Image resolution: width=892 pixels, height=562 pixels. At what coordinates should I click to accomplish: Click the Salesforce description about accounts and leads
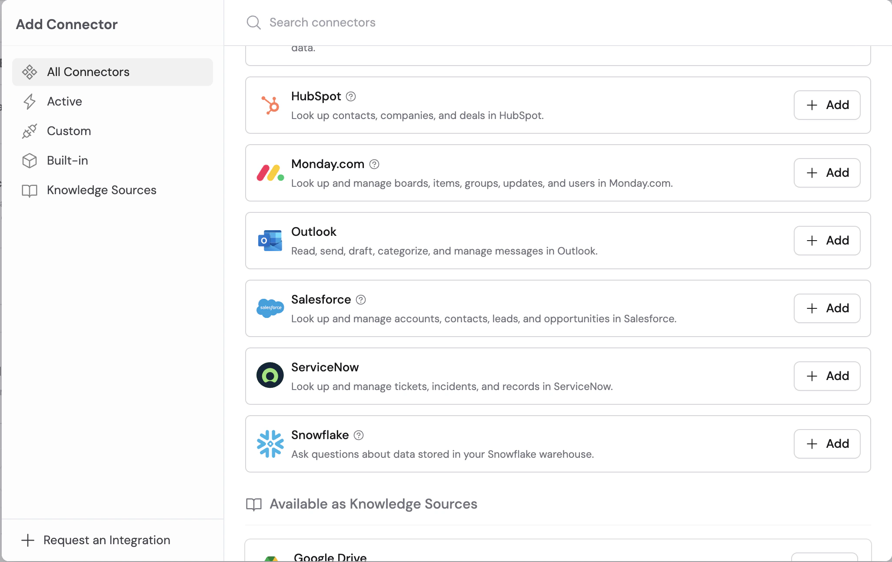pyautogui.click(x=484, y=319)
